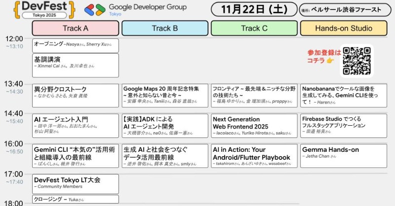
Task: Open Next Generation Web Frontend 2025 session
Action: (254, 126)
